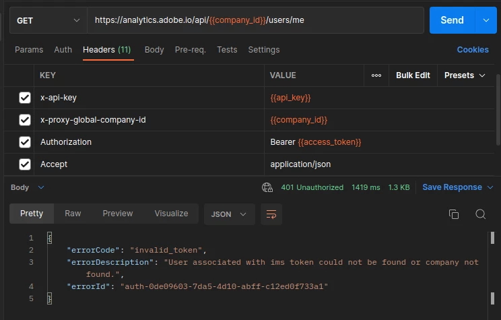Open the Presets dropdown
501x320 pixels.
[x=465, y=75]
